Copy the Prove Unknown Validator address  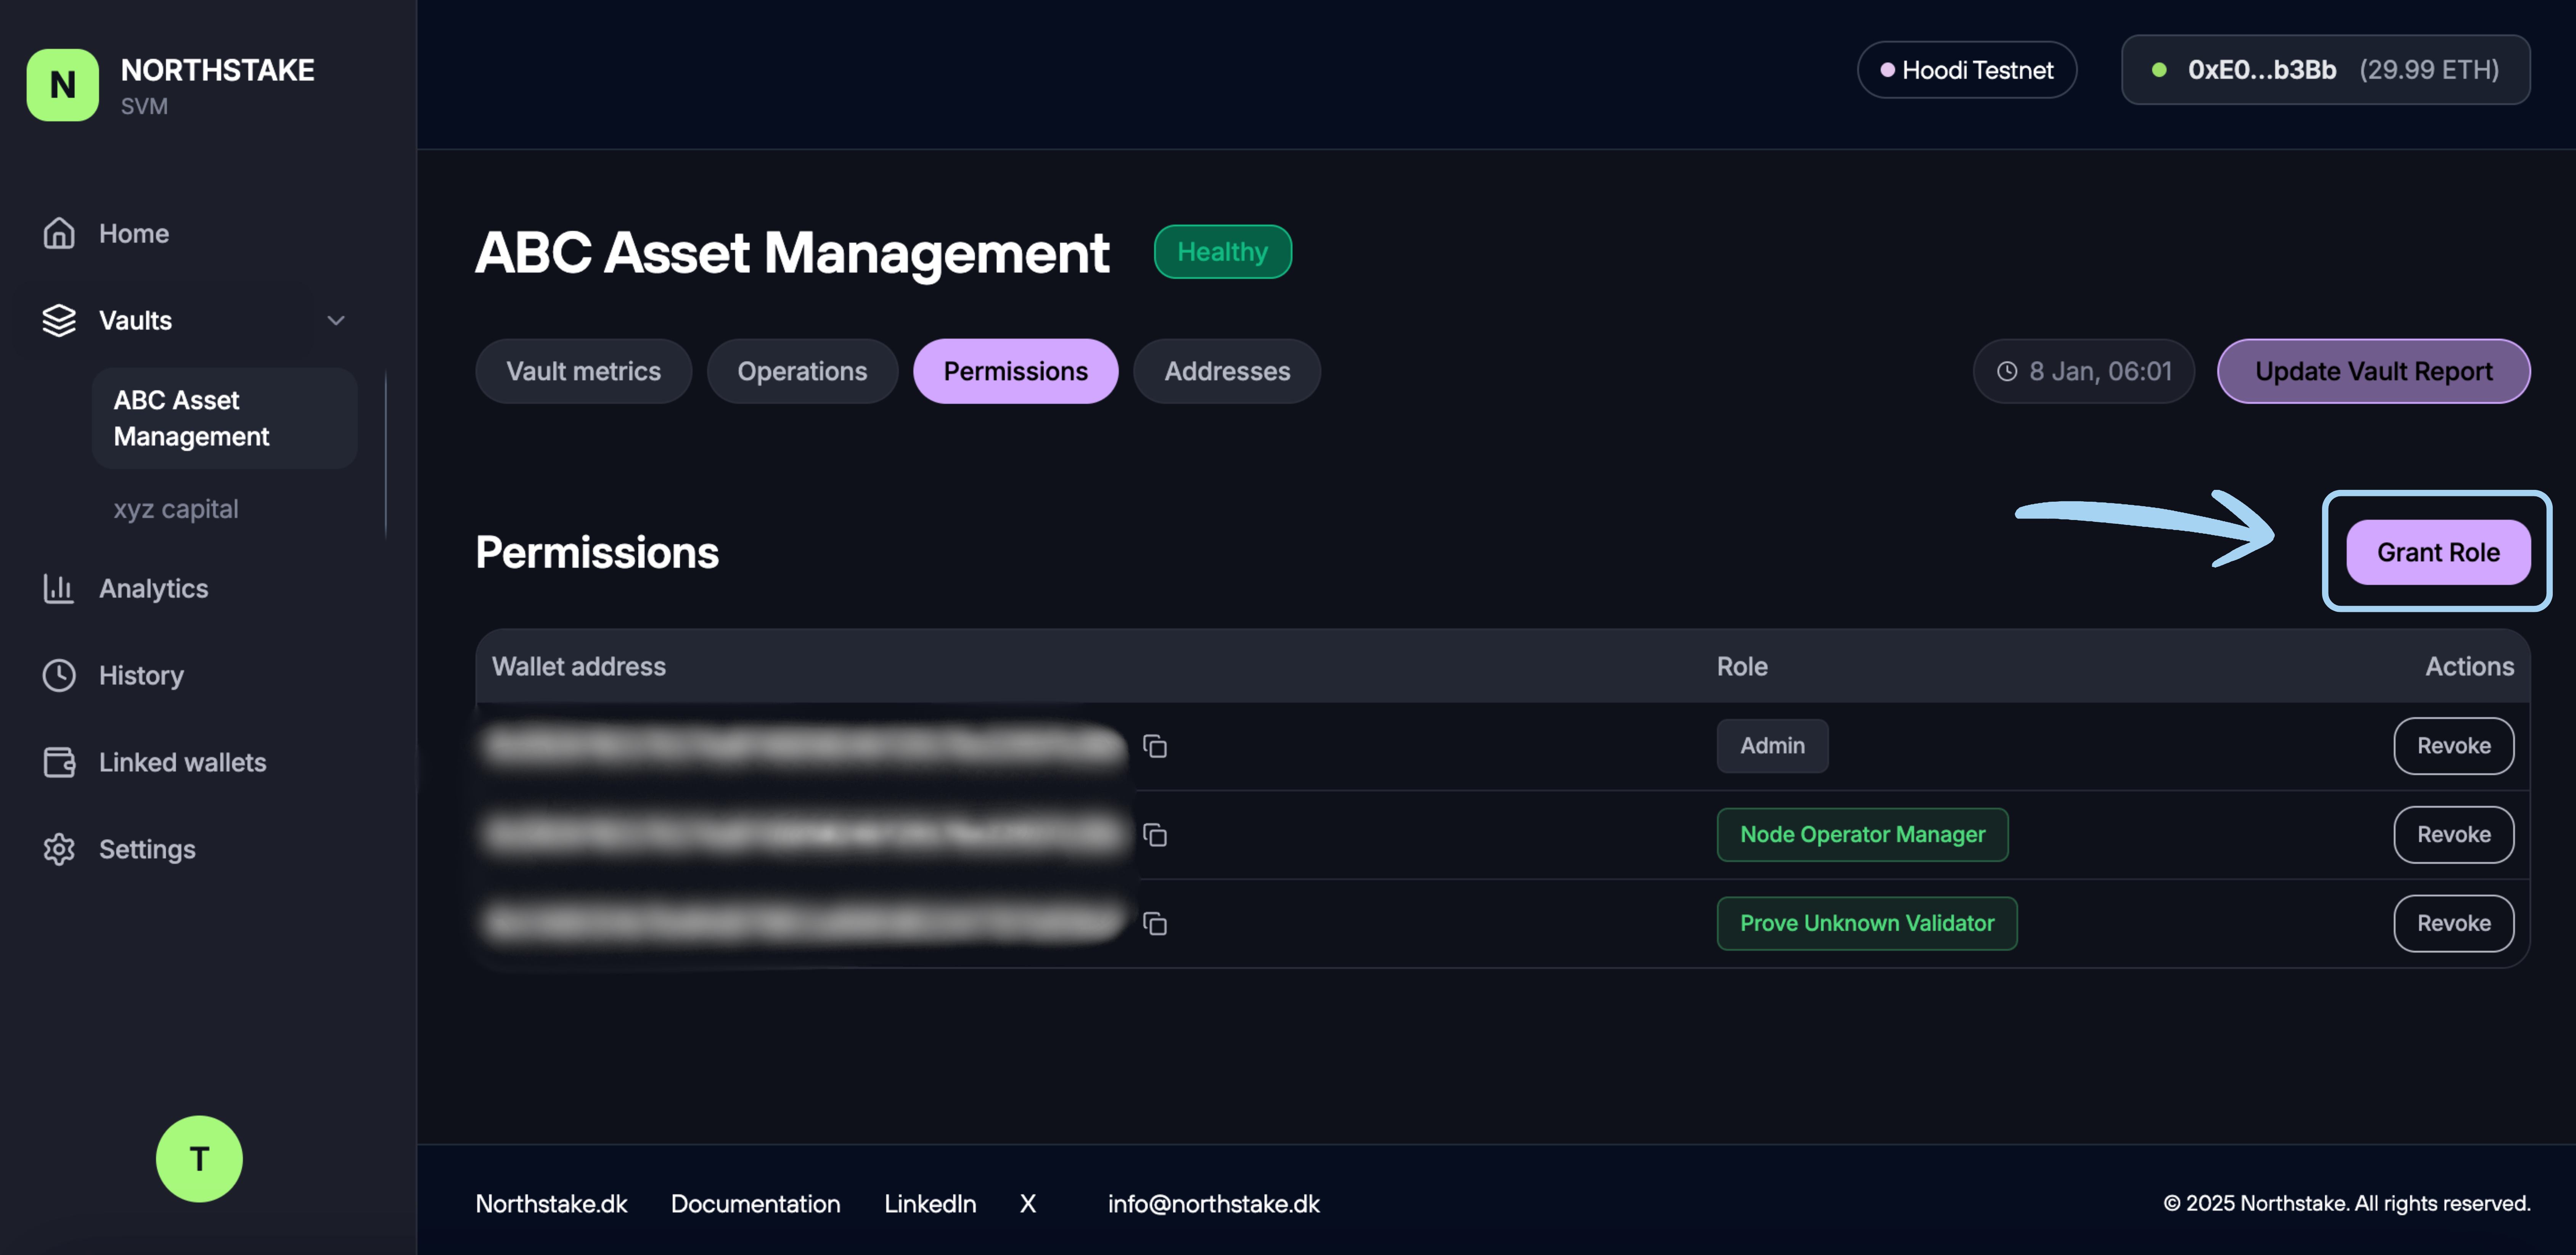[x=1155, y=924]
